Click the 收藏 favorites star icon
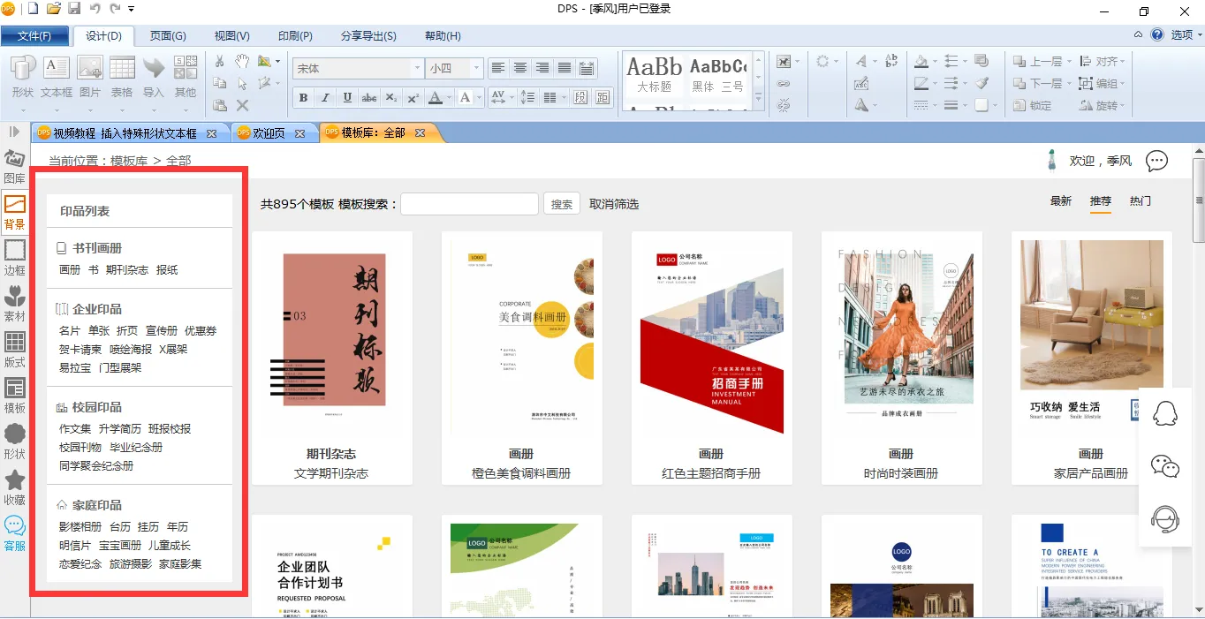Viewport: 1205px width, 619px height. click(x=14, y=487)
